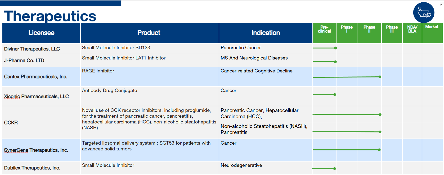
Task: Open the comment bubble icon
Action: [442, 3]
